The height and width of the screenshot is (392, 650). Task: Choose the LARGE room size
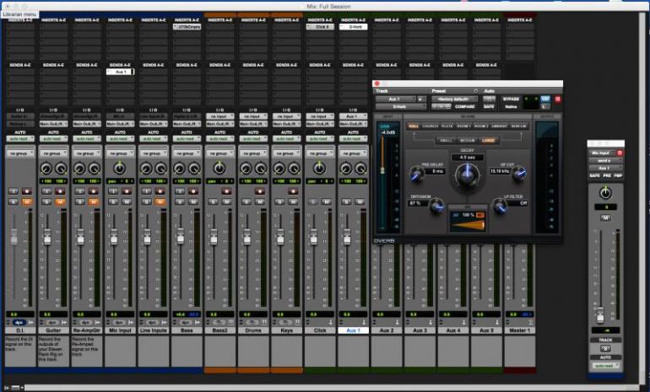(488, 140)
